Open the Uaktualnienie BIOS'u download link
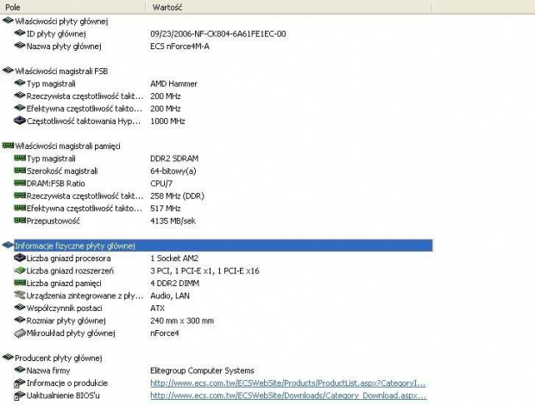Viewport: 535px width, 405px height. (x=287, y=396)
